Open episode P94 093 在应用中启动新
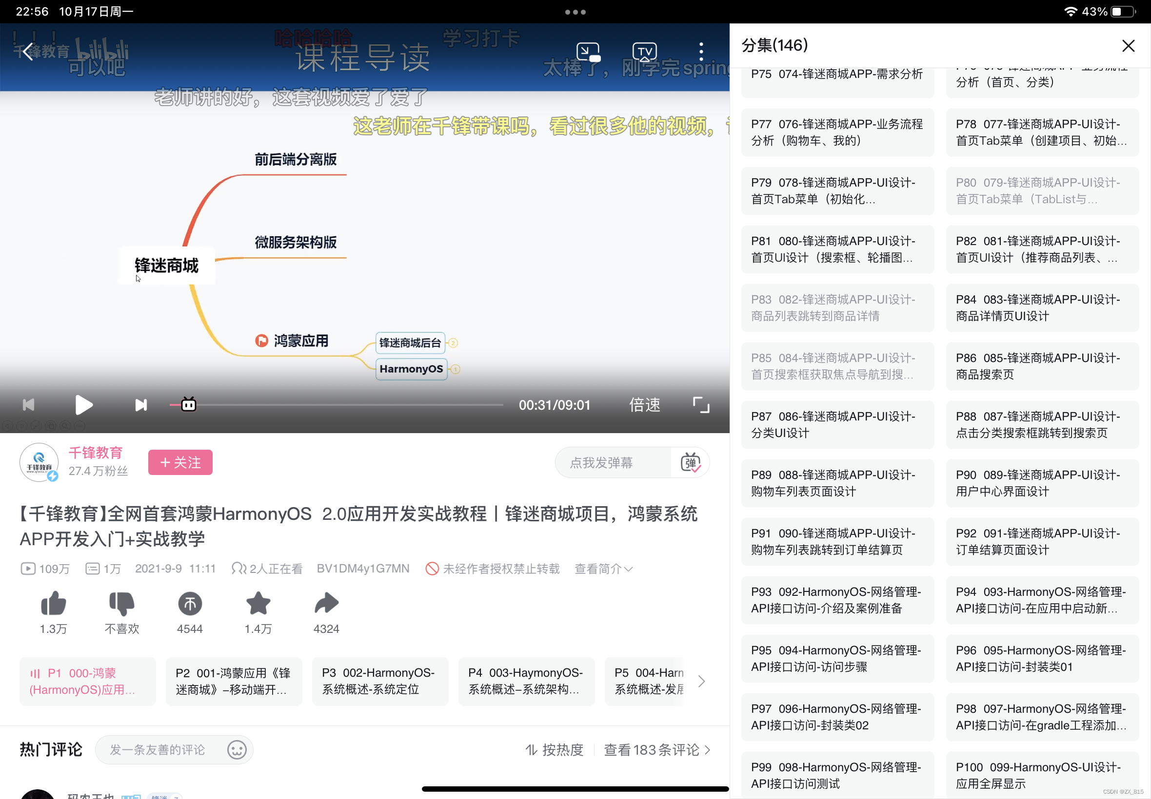The height and width of the screenshot is (799, 1151). click(x=1042, y=600)
